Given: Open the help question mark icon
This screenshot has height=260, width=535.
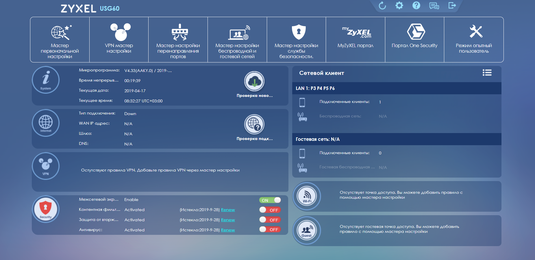Looking at the screenshot, I should coord(416,5).
